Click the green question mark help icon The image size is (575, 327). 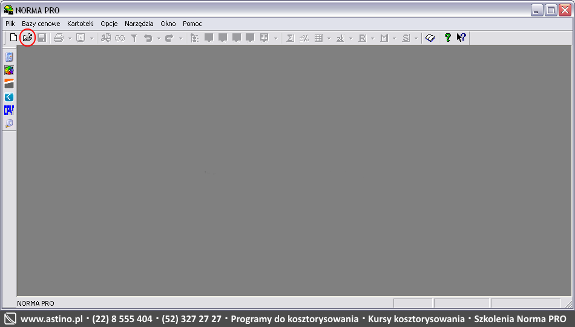point(447,38)
